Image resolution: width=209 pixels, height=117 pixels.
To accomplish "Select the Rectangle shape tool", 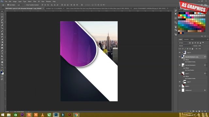I will (x=2, y=59).
